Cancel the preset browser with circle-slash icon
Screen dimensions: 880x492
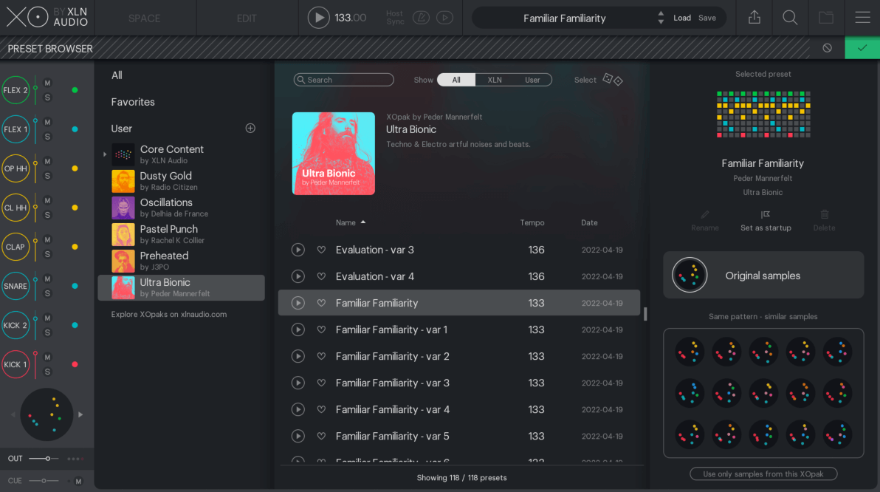click(x=827, y=48)
